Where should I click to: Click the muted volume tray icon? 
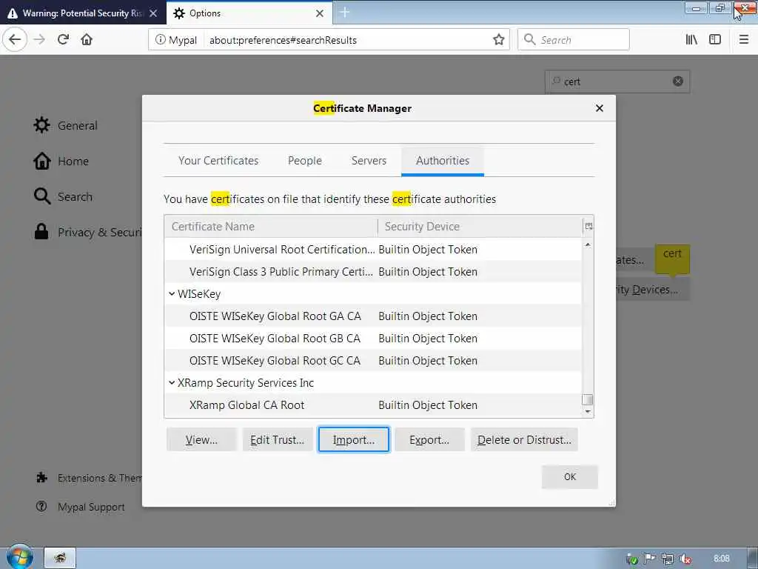pyautogui.click(x=685, y=559)
